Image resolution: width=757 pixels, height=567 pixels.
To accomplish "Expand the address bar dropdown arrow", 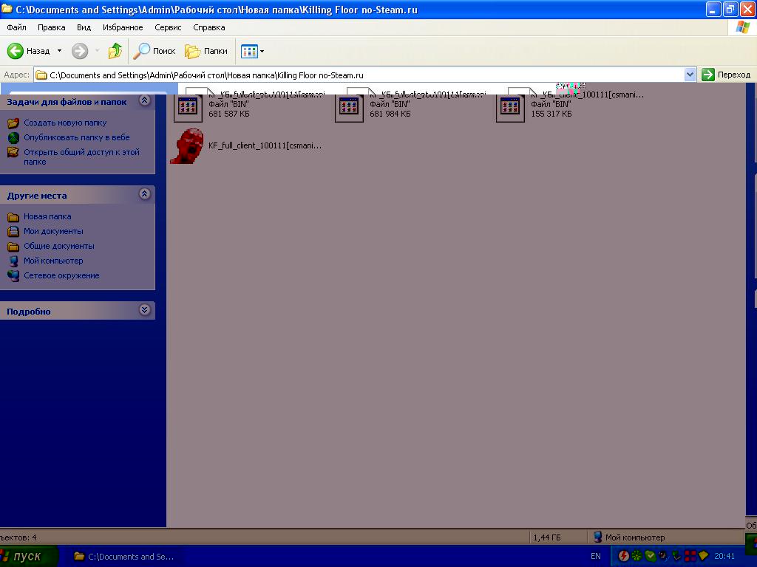I will [690, 75].
